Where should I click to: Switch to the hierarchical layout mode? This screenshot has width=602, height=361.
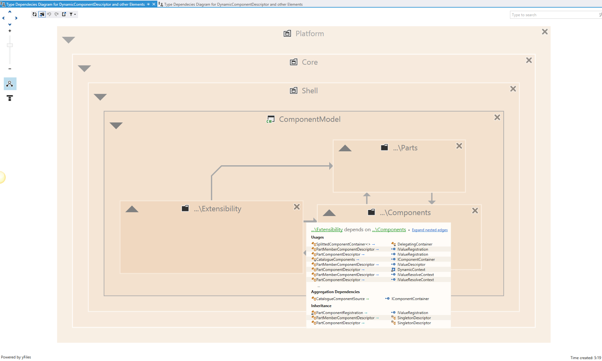10,98
